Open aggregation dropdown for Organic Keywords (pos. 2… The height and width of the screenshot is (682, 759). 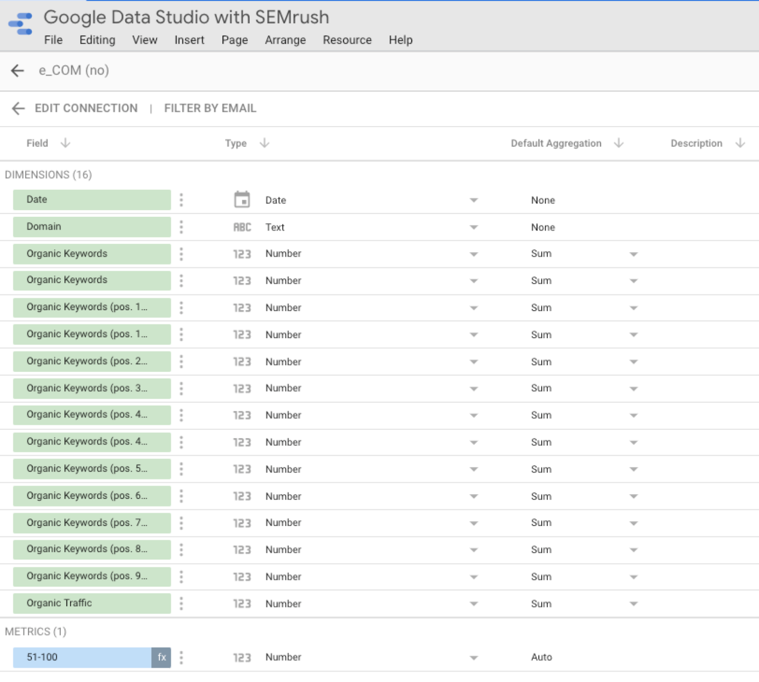click(633, 362)
